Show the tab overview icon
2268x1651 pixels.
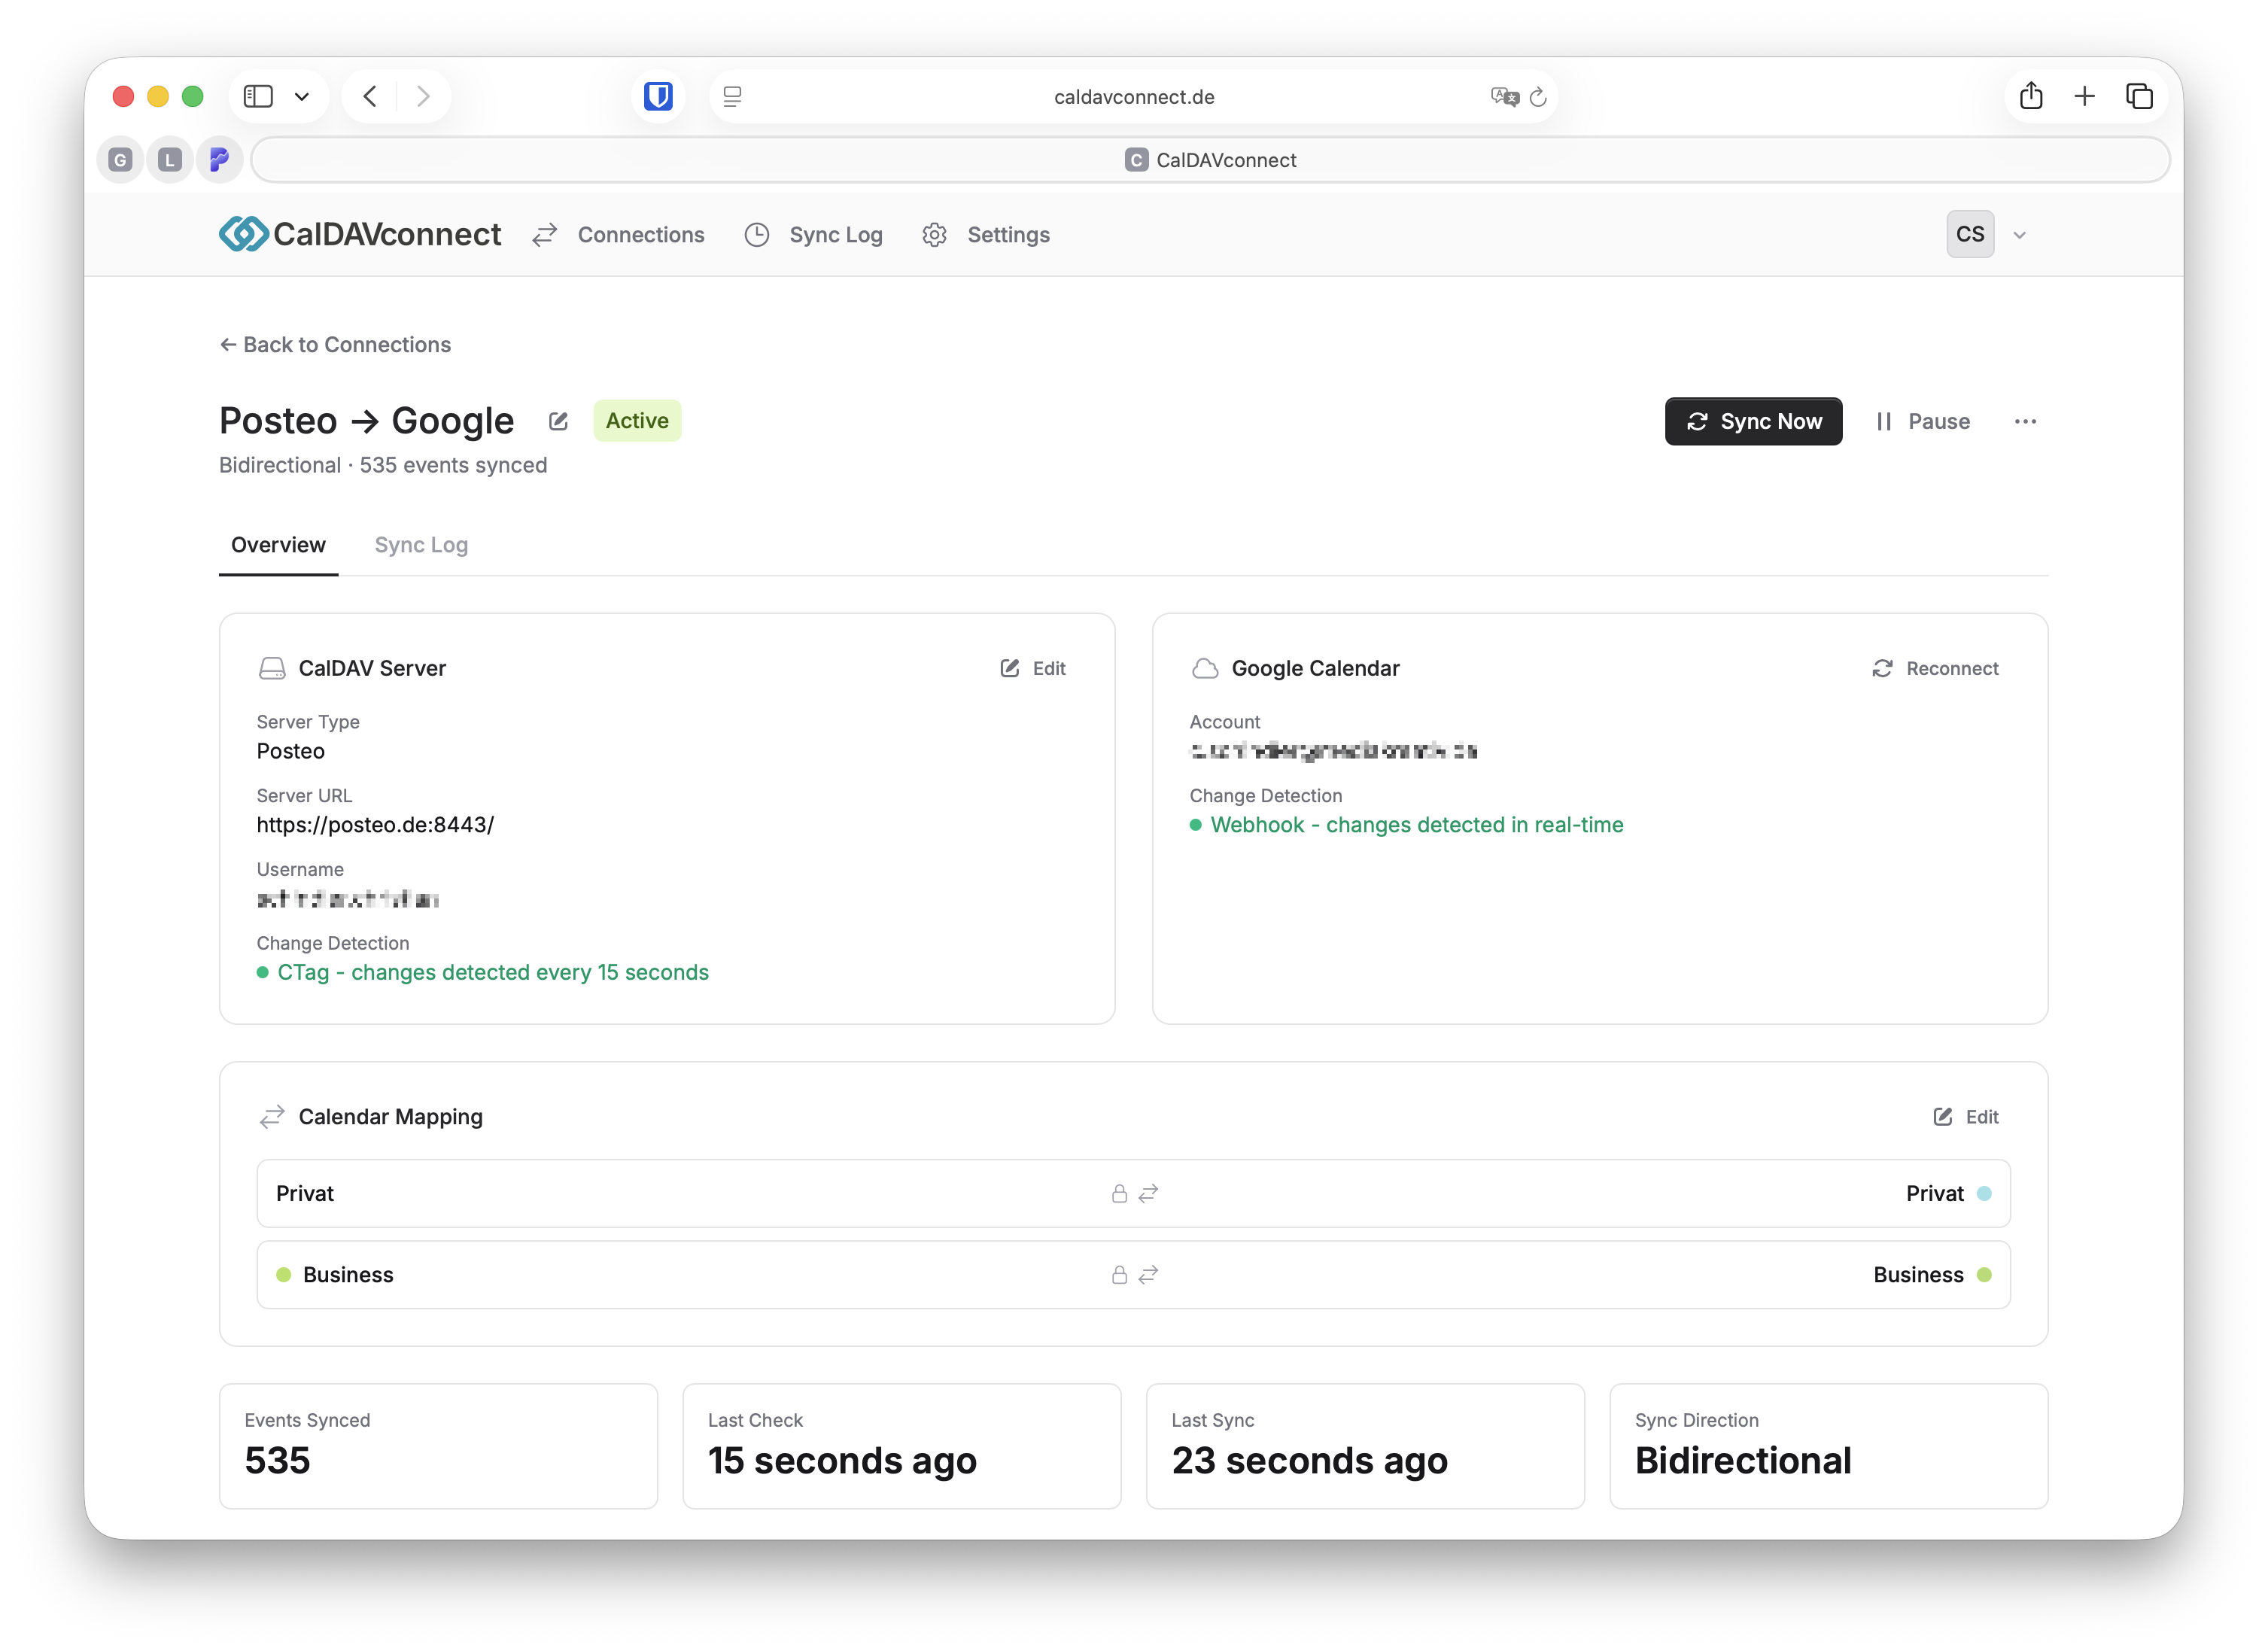click(x=2139, y=96)
